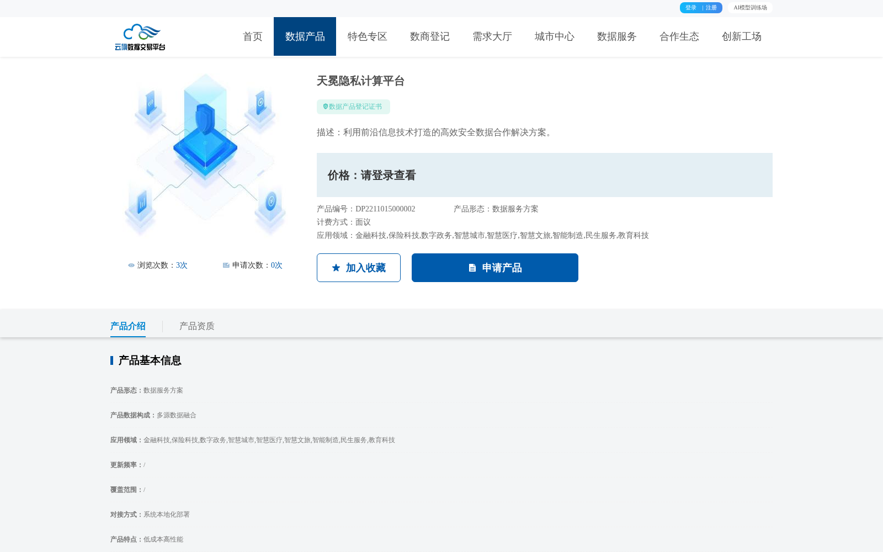Click the document icon in 申请产品
883x552 pixels.
(472, 268)
